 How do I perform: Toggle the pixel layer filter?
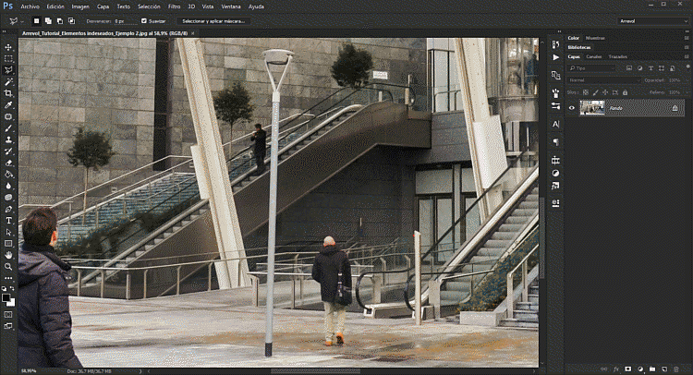coord(629,68)
